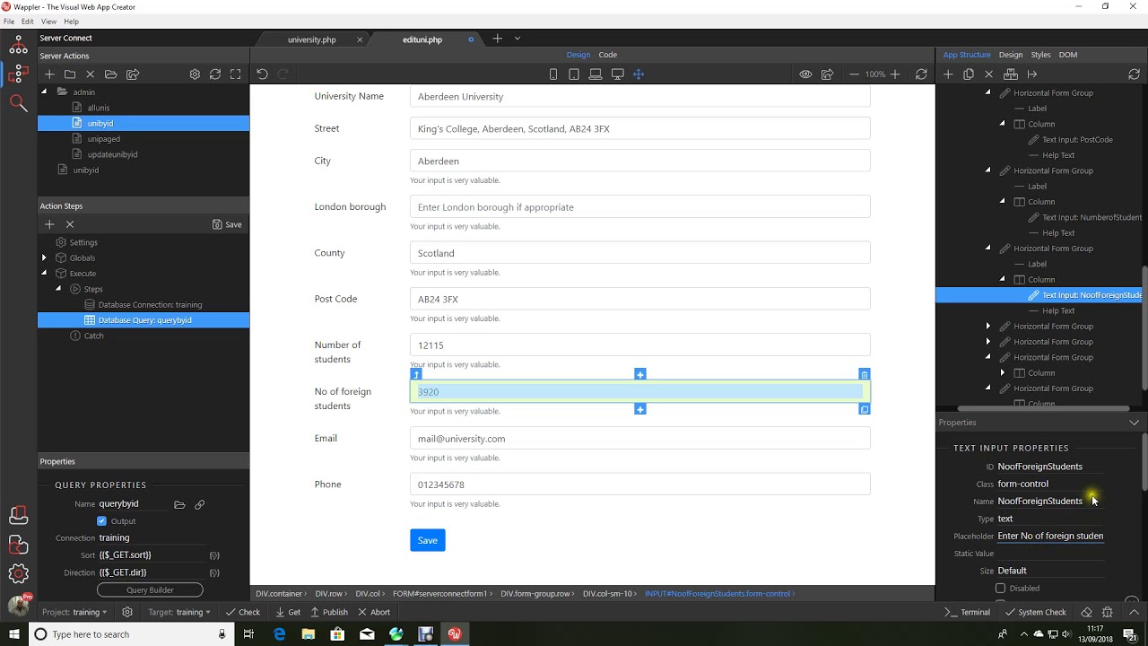Duplicate selected element in App Structure
This screenshot has height=646, width=1148.
969,74
